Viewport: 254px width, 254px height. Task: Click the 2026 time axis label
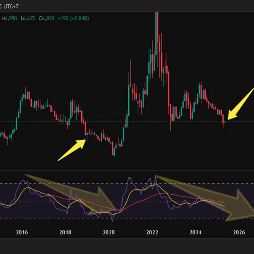pos(239,232)
